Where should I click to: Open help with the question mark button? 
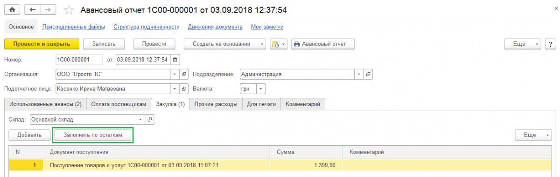coord(550,44)
